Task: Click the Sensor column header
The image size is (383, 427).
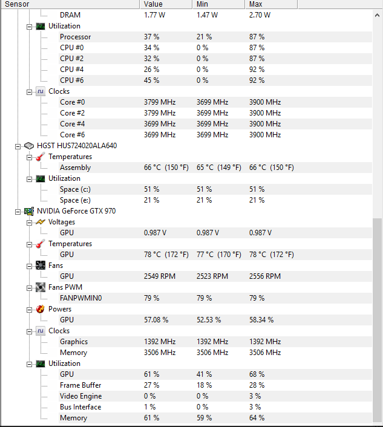Action: coord(70,4)
